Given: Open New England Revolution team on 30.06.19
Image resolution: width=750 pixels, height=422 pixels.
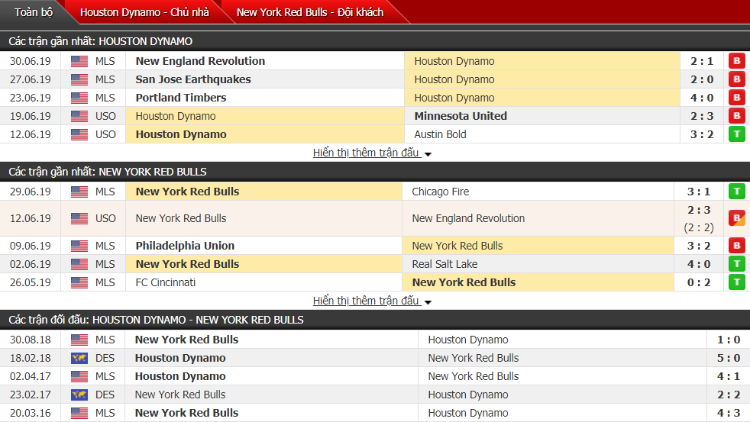Looking at the screenshot, I should [x=200, y=61].
